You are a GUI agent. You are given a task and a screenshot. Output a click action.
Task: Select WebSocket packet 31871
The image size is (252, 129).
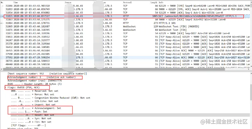125,30
